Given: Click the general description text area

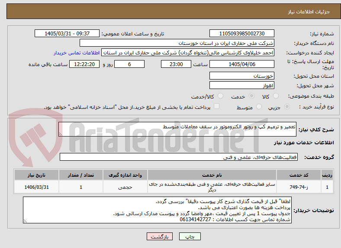Looking at the screenshot, I should click(177, 129).
